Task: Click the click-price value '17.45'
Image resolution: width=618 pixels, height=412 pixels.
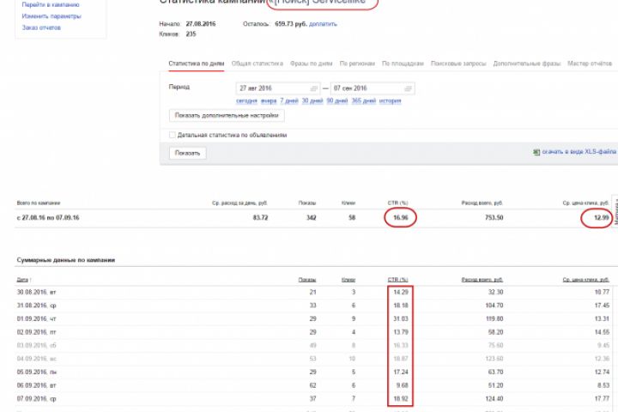Action: 603,306
